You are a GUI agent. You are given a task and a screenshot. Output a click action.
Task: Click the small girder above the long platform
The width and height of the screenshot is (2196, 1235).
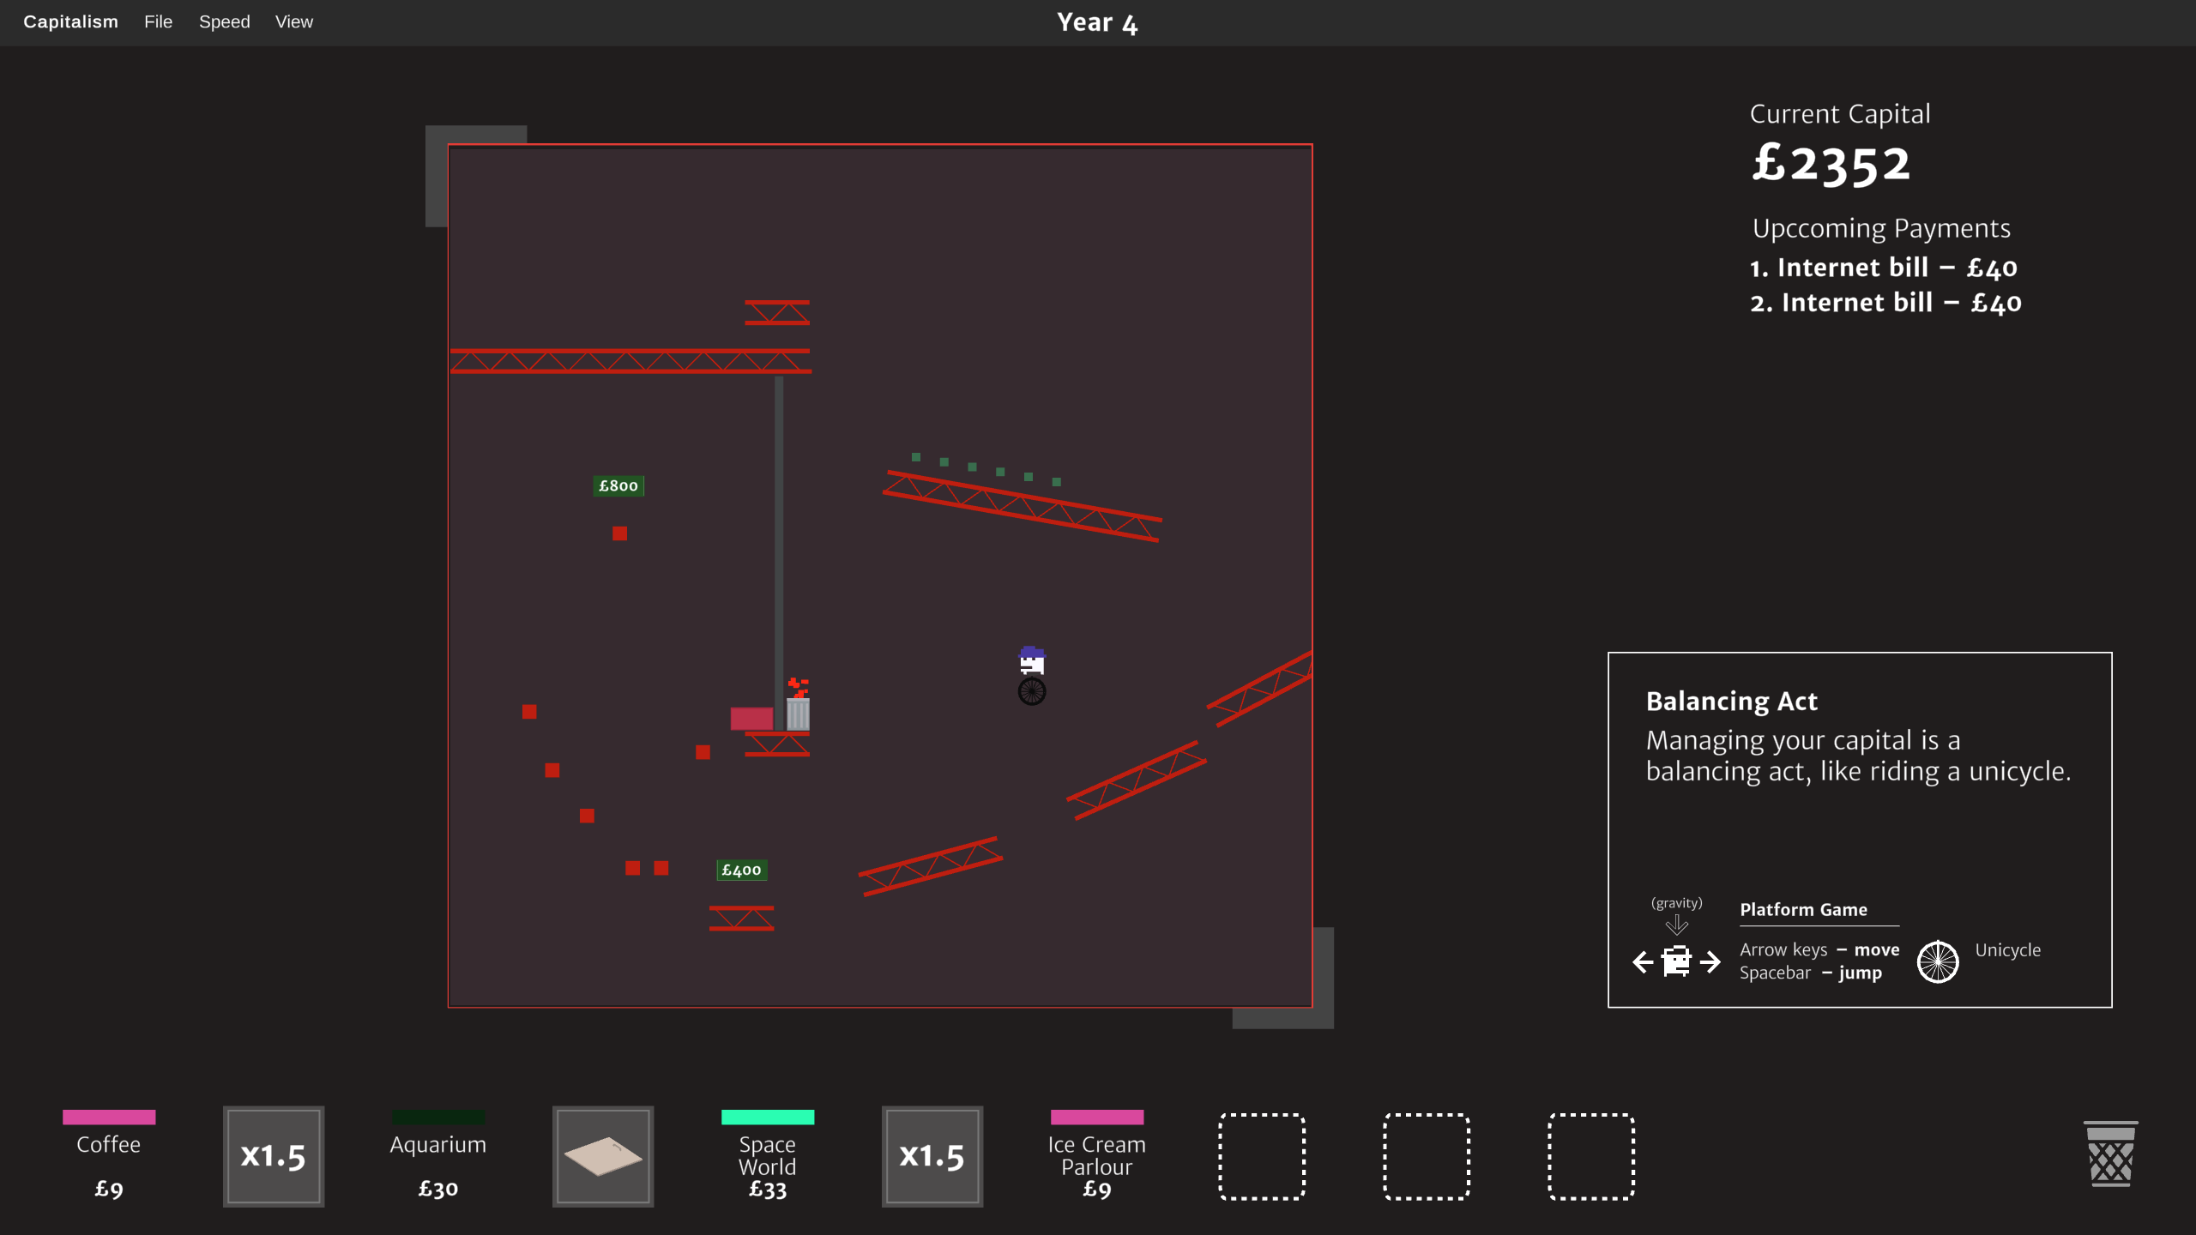pyautogui.click(x=777, y=313)
